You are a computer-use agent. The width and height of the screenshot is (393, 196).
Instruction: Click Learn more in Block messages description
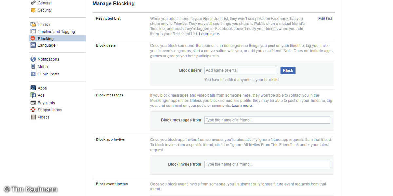(242, 106)
